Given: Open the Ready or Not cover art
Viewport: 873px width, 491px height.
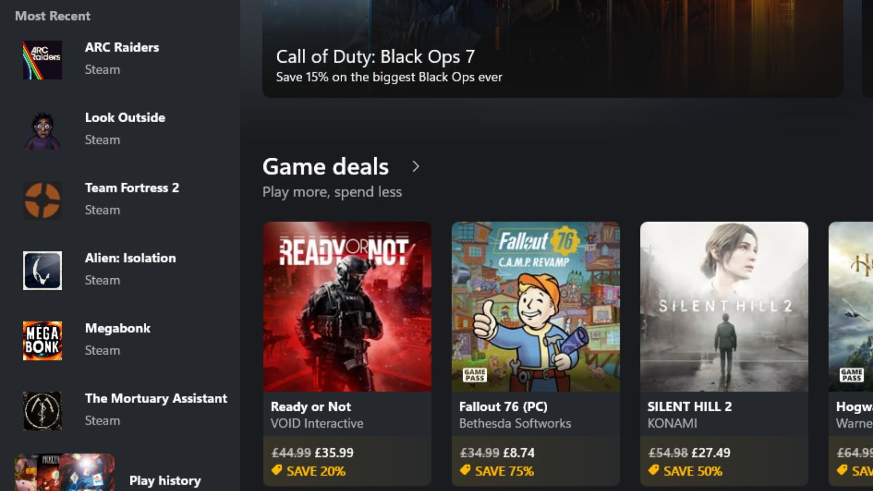Looking at the screenshot, I should (x=347, y=306).
